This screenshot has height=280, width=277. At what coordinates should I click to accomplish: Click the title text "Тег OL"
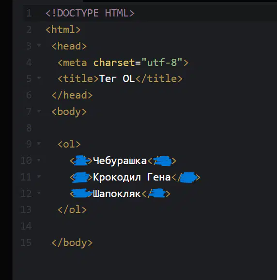[x=117, y=79]
